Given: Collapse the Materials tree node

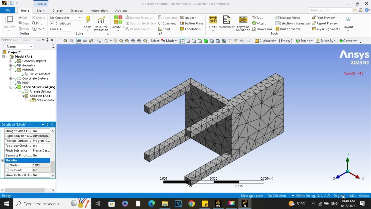Looking at the screenshot, I should 11,70.
